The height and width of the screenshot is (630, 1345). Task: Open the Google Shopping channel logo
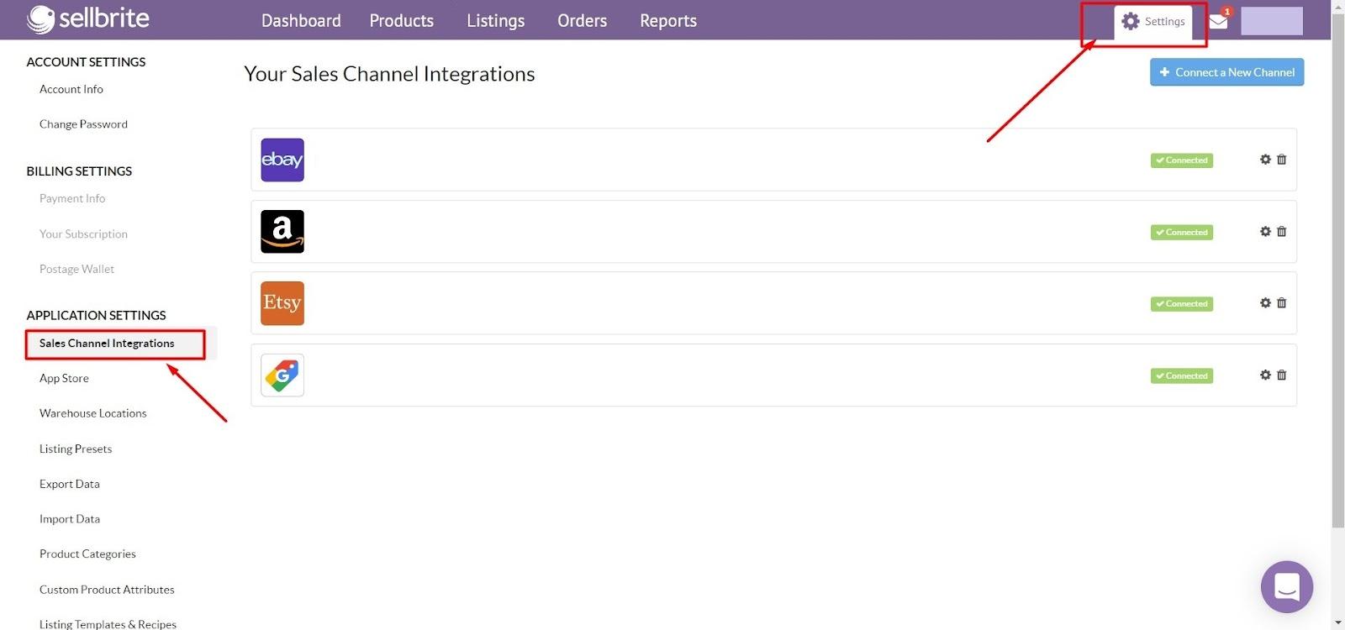coord(282,375)
